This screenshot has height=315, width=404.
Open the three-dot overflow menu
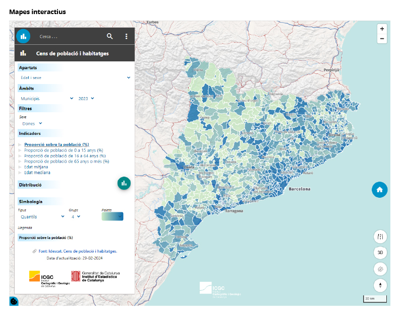[x=126, y=36]
